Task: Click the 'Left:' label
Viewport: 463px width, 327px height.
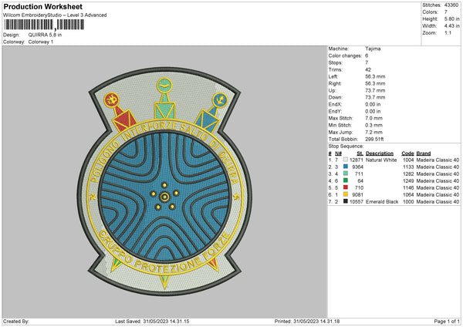Action: (x=333, y=76)
